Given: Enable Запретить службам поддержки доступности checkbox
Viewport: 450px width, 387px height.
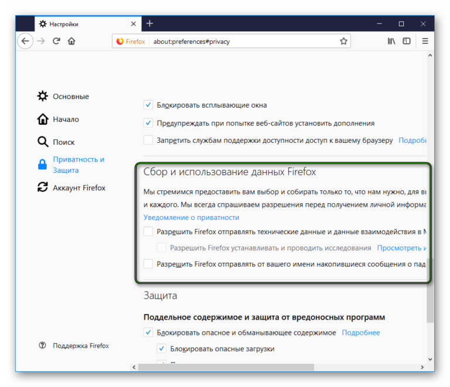Looking at the screenshot, I should pos(148,140).
